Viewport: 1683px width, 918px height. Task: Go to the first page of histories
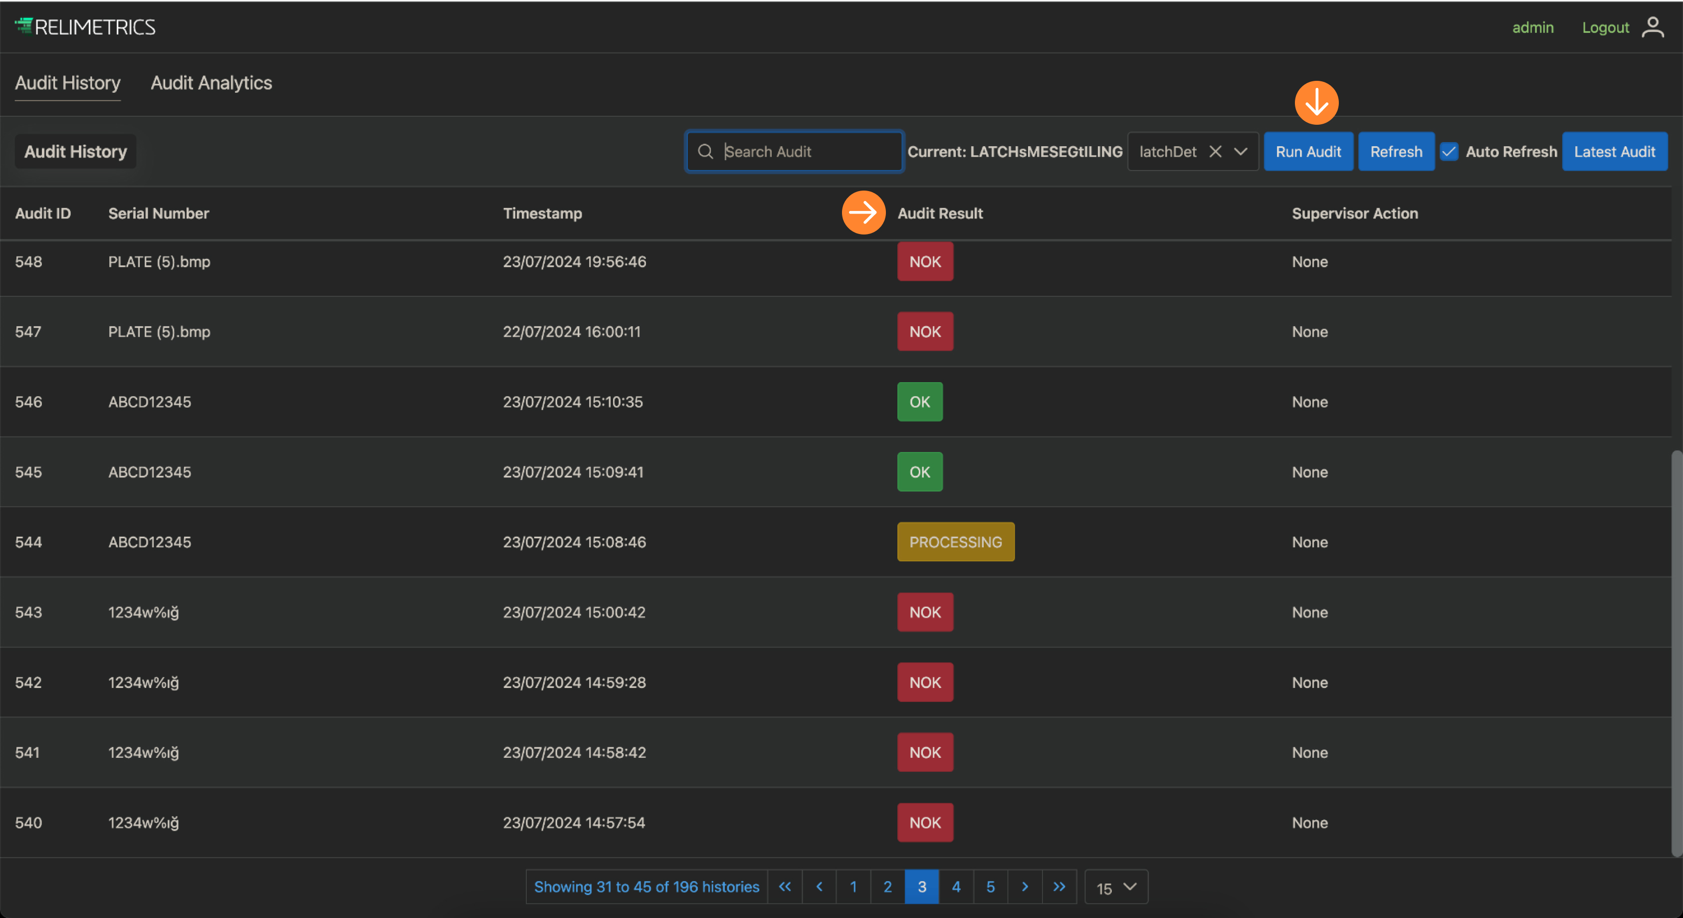pos(785,887)
